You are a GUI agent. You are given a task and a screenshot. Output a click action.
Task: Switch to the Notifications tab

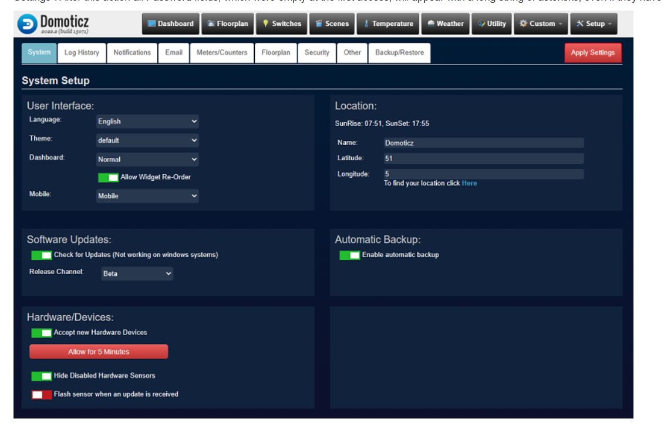tap(132, 53)
